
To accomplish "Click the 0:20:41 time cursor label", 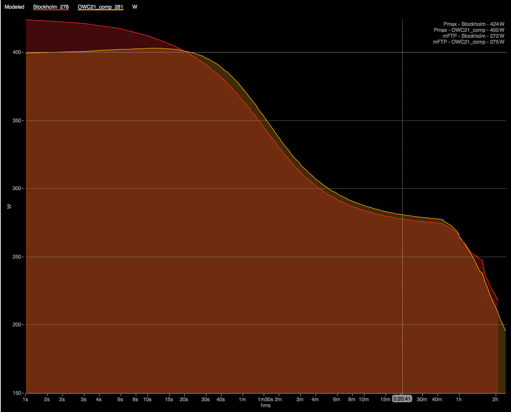I will [402, 399].
